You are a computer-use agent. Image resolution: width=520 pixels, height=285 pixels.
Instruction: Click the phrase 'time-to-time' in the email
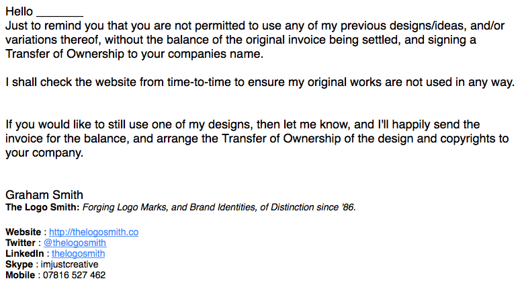[x=199, y=82]
